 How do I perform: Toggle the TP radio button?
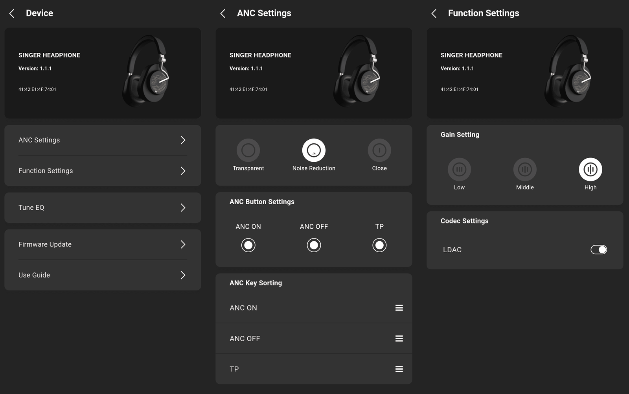point(379,245)
